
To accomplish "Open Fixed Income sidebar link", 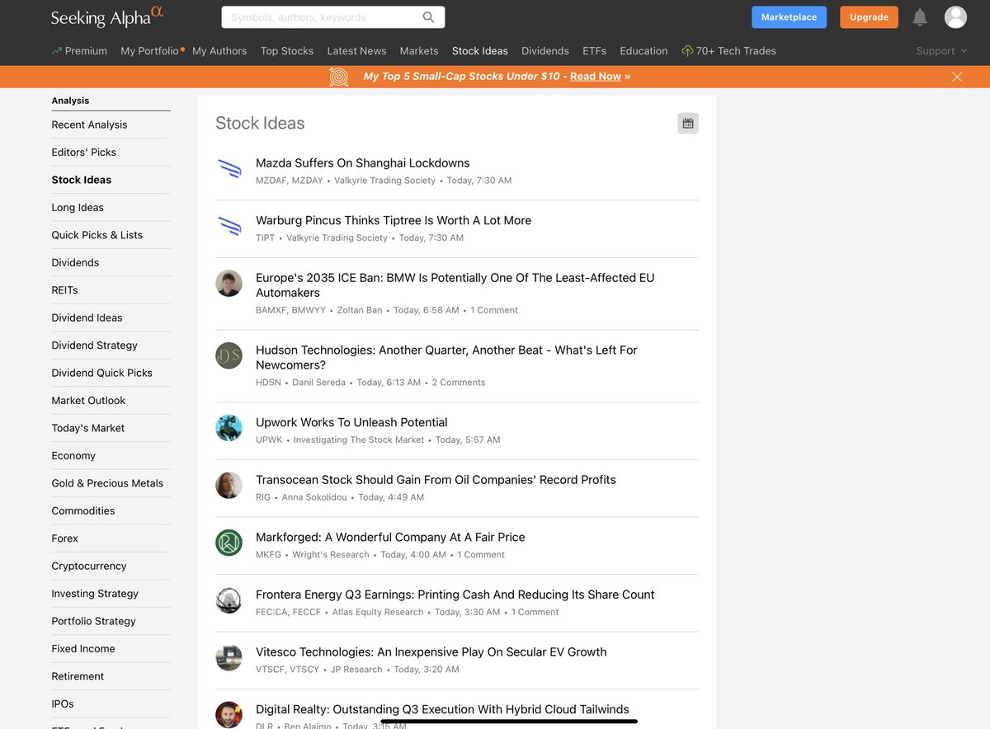I will 83,649.
